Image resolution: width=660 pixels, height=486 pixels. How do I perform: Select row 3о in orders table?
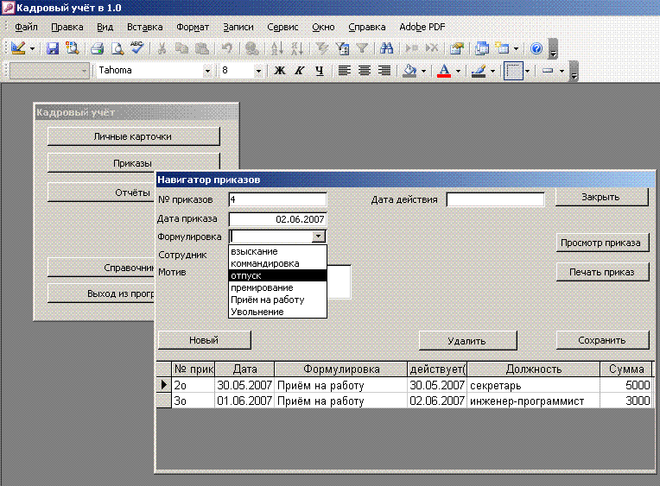[404, 401]
